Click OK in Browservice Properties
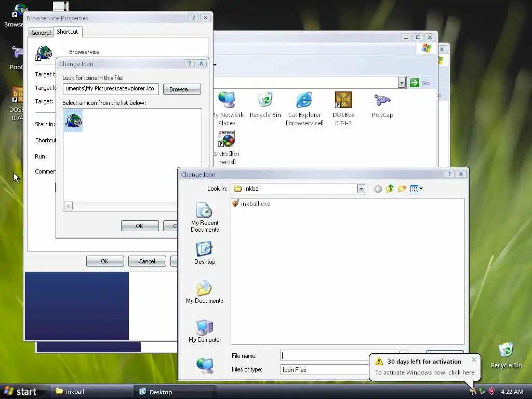The width and height of the screenshot is (532, 399). point(105,261)
